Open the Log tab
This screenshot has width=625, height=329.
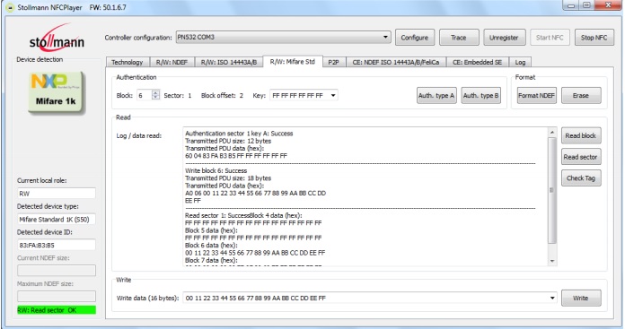coord(520,62)
